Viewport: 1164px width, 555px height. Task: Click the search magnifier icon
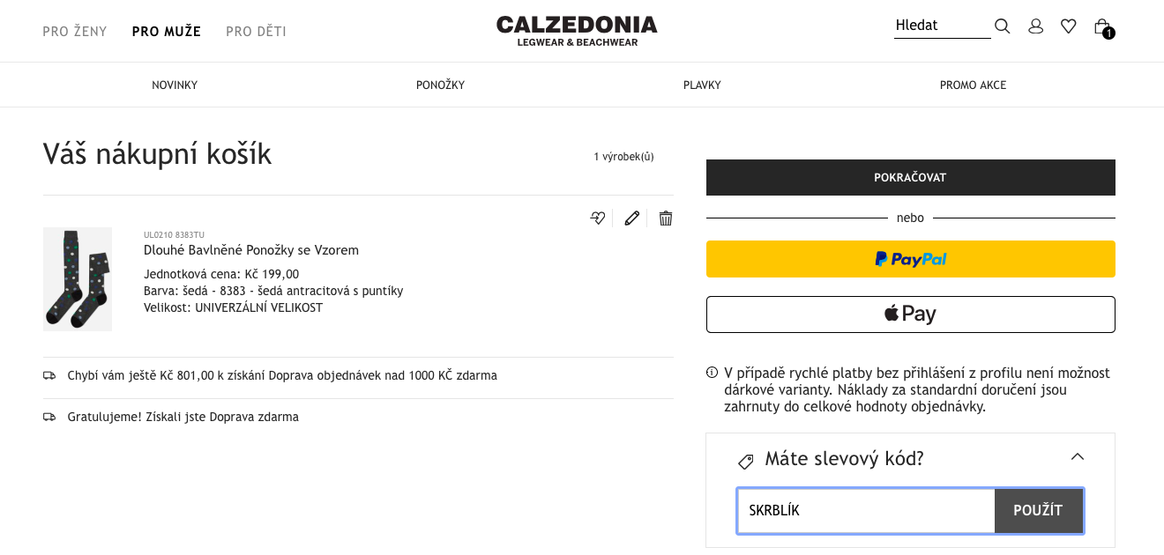1002,26
